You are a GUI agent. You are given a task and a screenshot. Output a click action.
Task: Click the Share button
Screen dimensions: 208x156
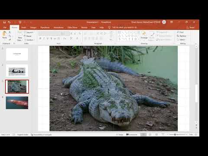(191, 27)
